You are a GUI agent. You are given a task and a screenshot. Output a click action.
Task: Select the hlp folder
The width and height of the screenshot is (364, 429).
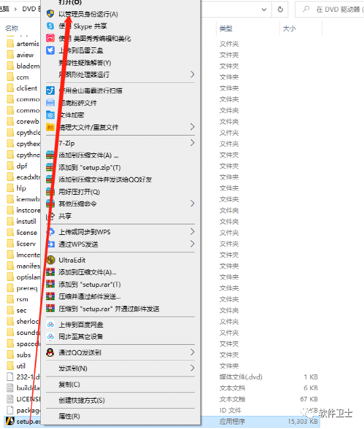tap(17, 188)
